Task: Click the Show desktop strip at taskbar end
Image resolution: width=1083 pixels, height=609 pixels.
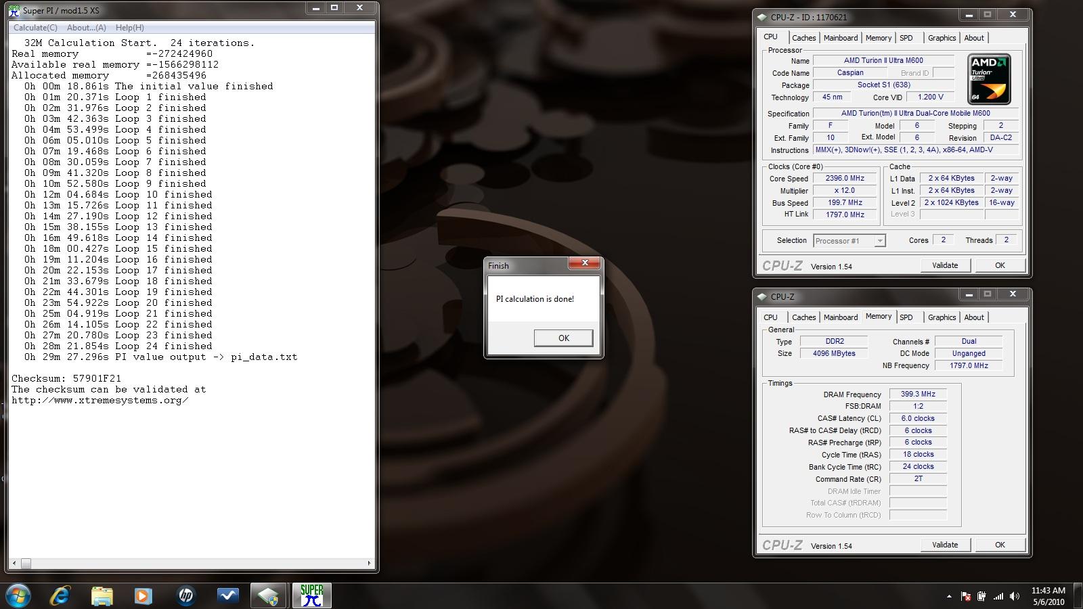Action: pos(1078,596)
